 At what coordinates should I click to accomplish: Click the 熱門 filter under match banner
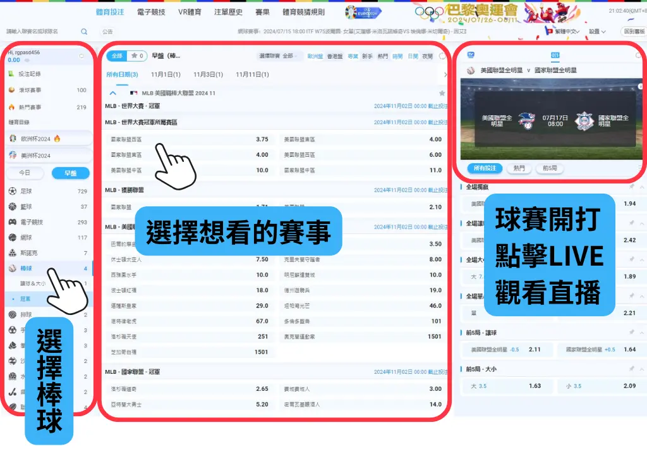click(519, 168)
